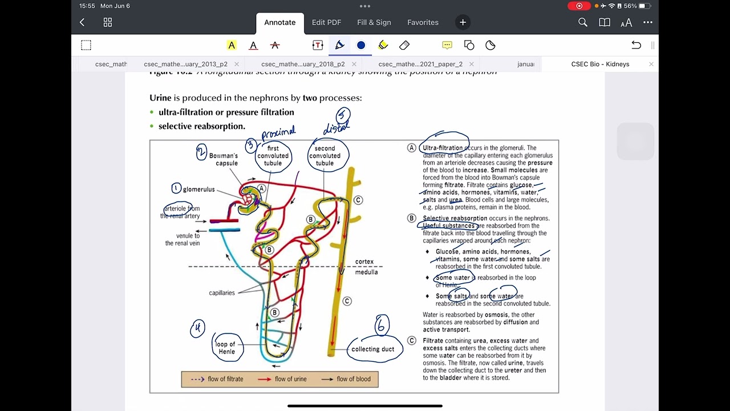This screenshot has width=730, height=411.
Task: Tap the home indicator bar at bottom
Action: 365,406
